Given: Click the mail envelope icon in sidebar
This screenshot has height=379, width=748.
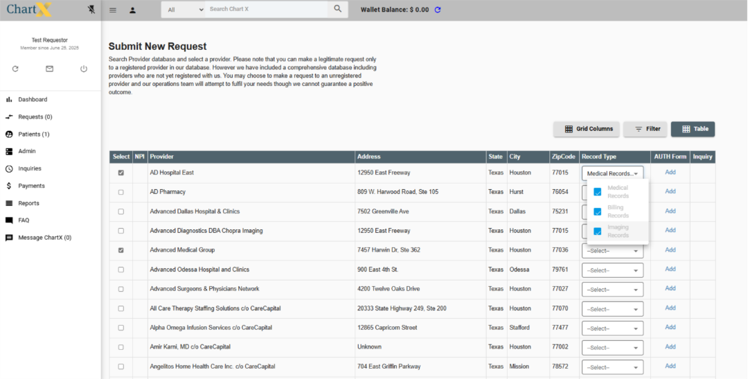Looking at the screenshot, I should pyautogui.click(x=49, y=69).
